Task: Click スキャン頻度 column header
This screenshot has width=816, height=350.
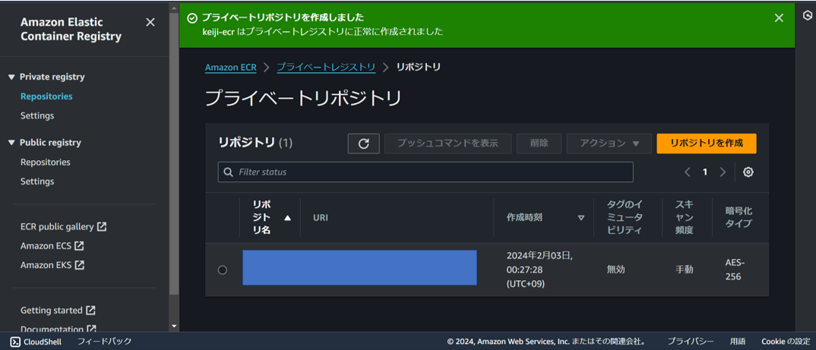Action: click(x=685, y=218)
